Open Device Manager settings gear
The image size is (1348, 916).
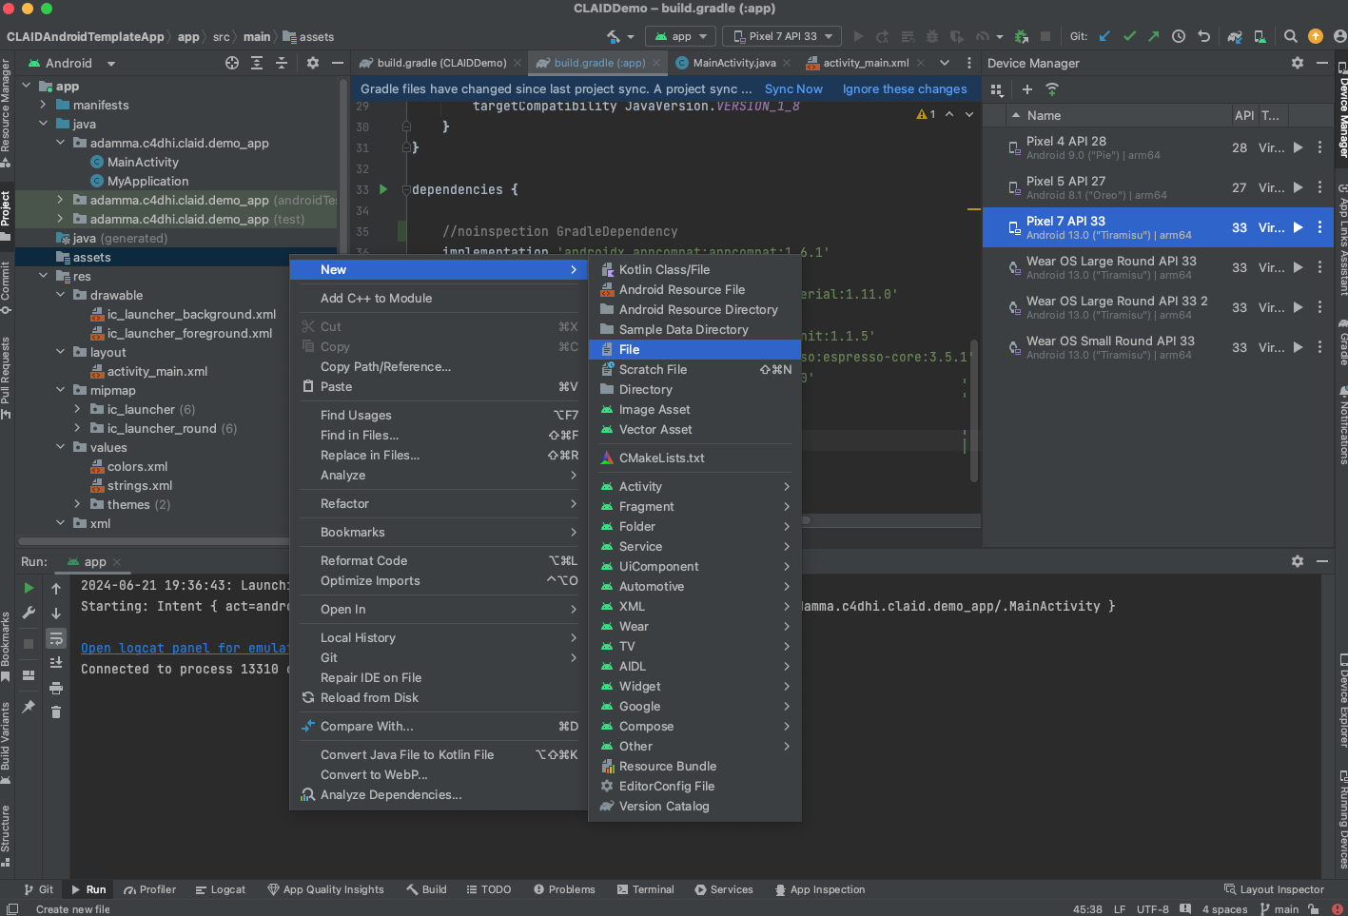[x=1298, y=63]
